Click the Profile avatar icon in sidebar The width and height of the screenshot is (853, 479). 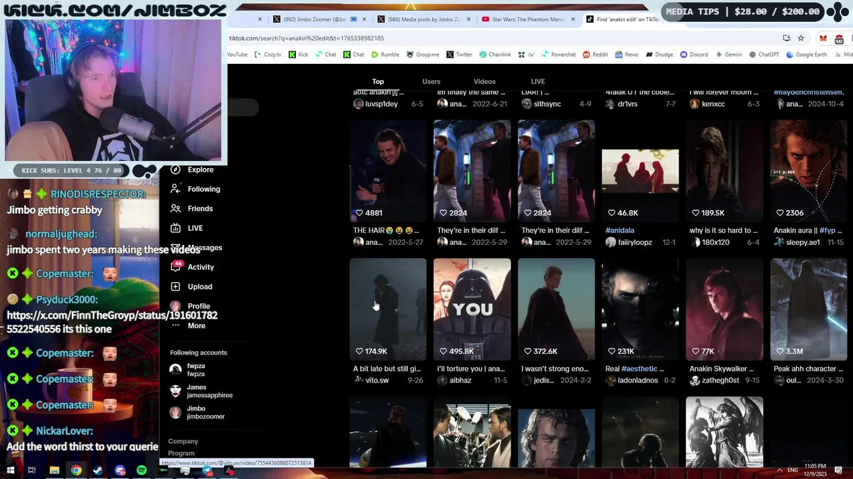[x=175, y=306]
